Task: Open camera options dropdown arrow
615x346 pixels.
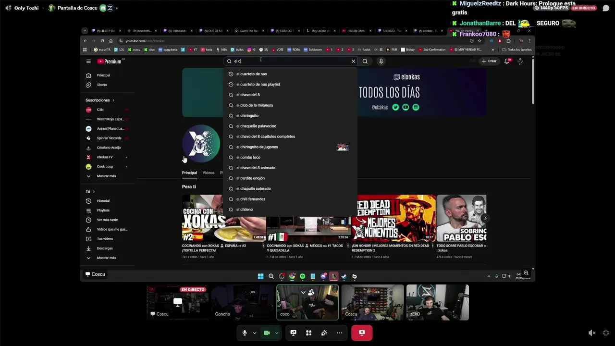Action: 276,333
